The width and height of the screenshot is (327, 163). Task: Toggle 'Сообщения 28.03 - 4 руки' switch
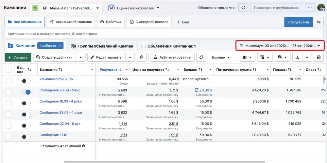point(26,114)
